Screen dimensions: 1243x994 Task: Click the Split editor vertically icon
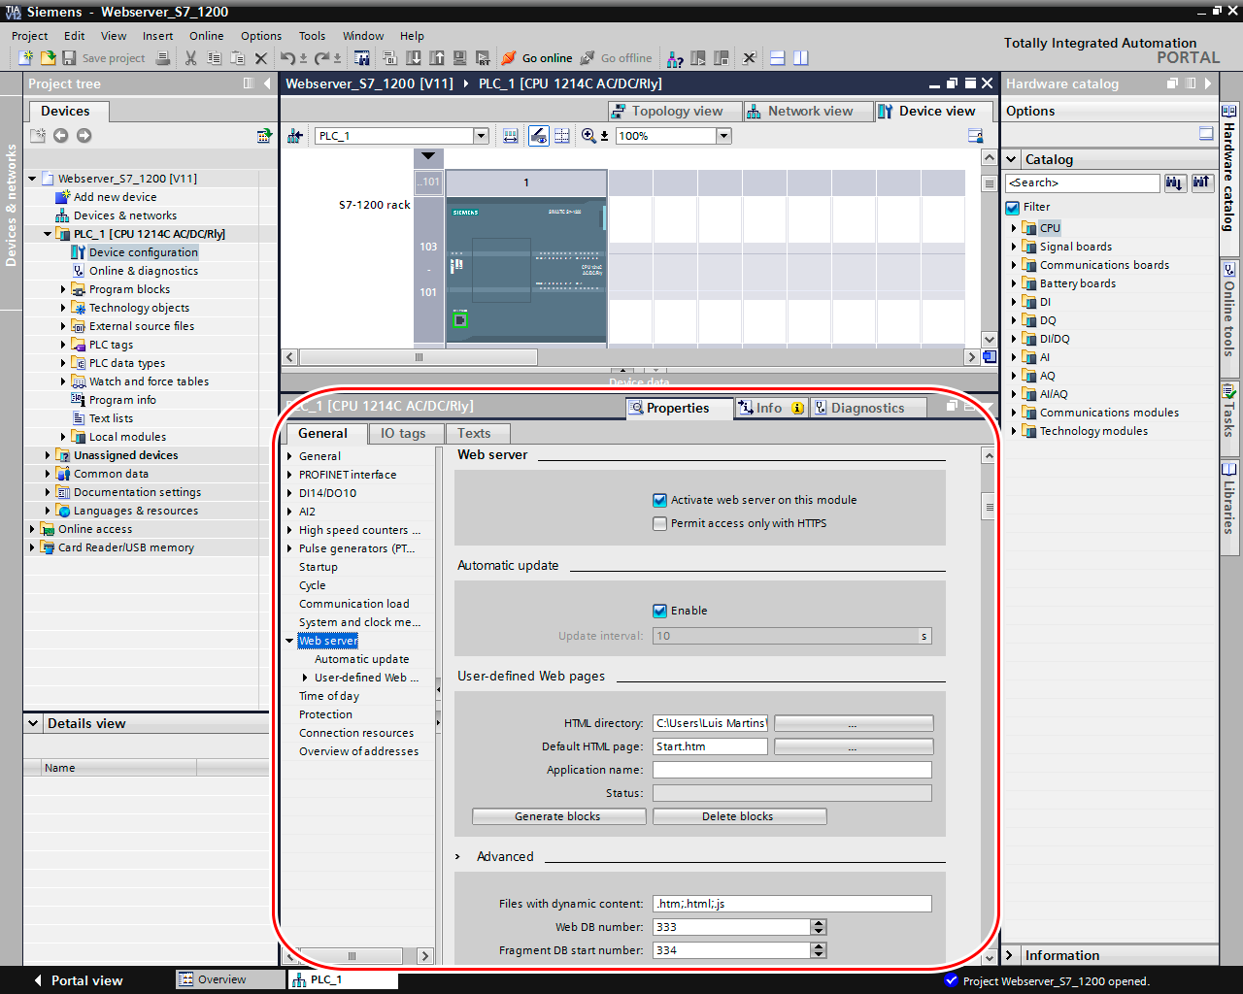pyautogui.click(x=800, y=58)
